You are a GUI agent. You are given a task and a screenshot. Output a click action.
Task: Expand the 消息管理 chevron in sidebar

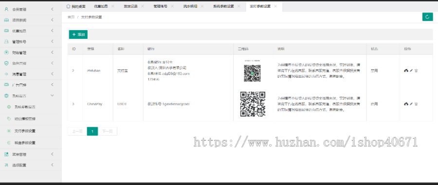pyautogui.click(x=52, y=74)
